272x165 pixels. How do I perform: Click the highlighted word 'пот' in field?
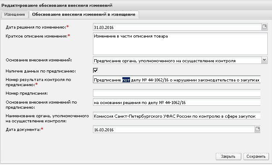[126, 80]
